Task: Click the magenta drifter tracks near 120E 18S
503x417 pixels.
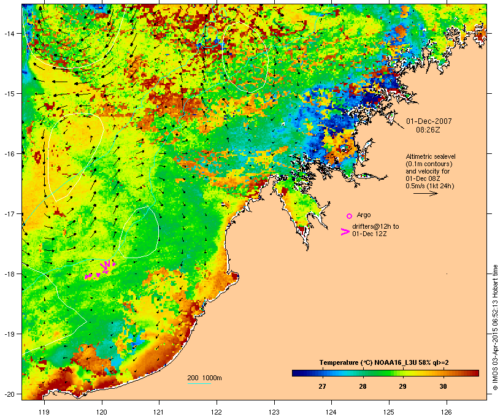Action: [100, 270]
